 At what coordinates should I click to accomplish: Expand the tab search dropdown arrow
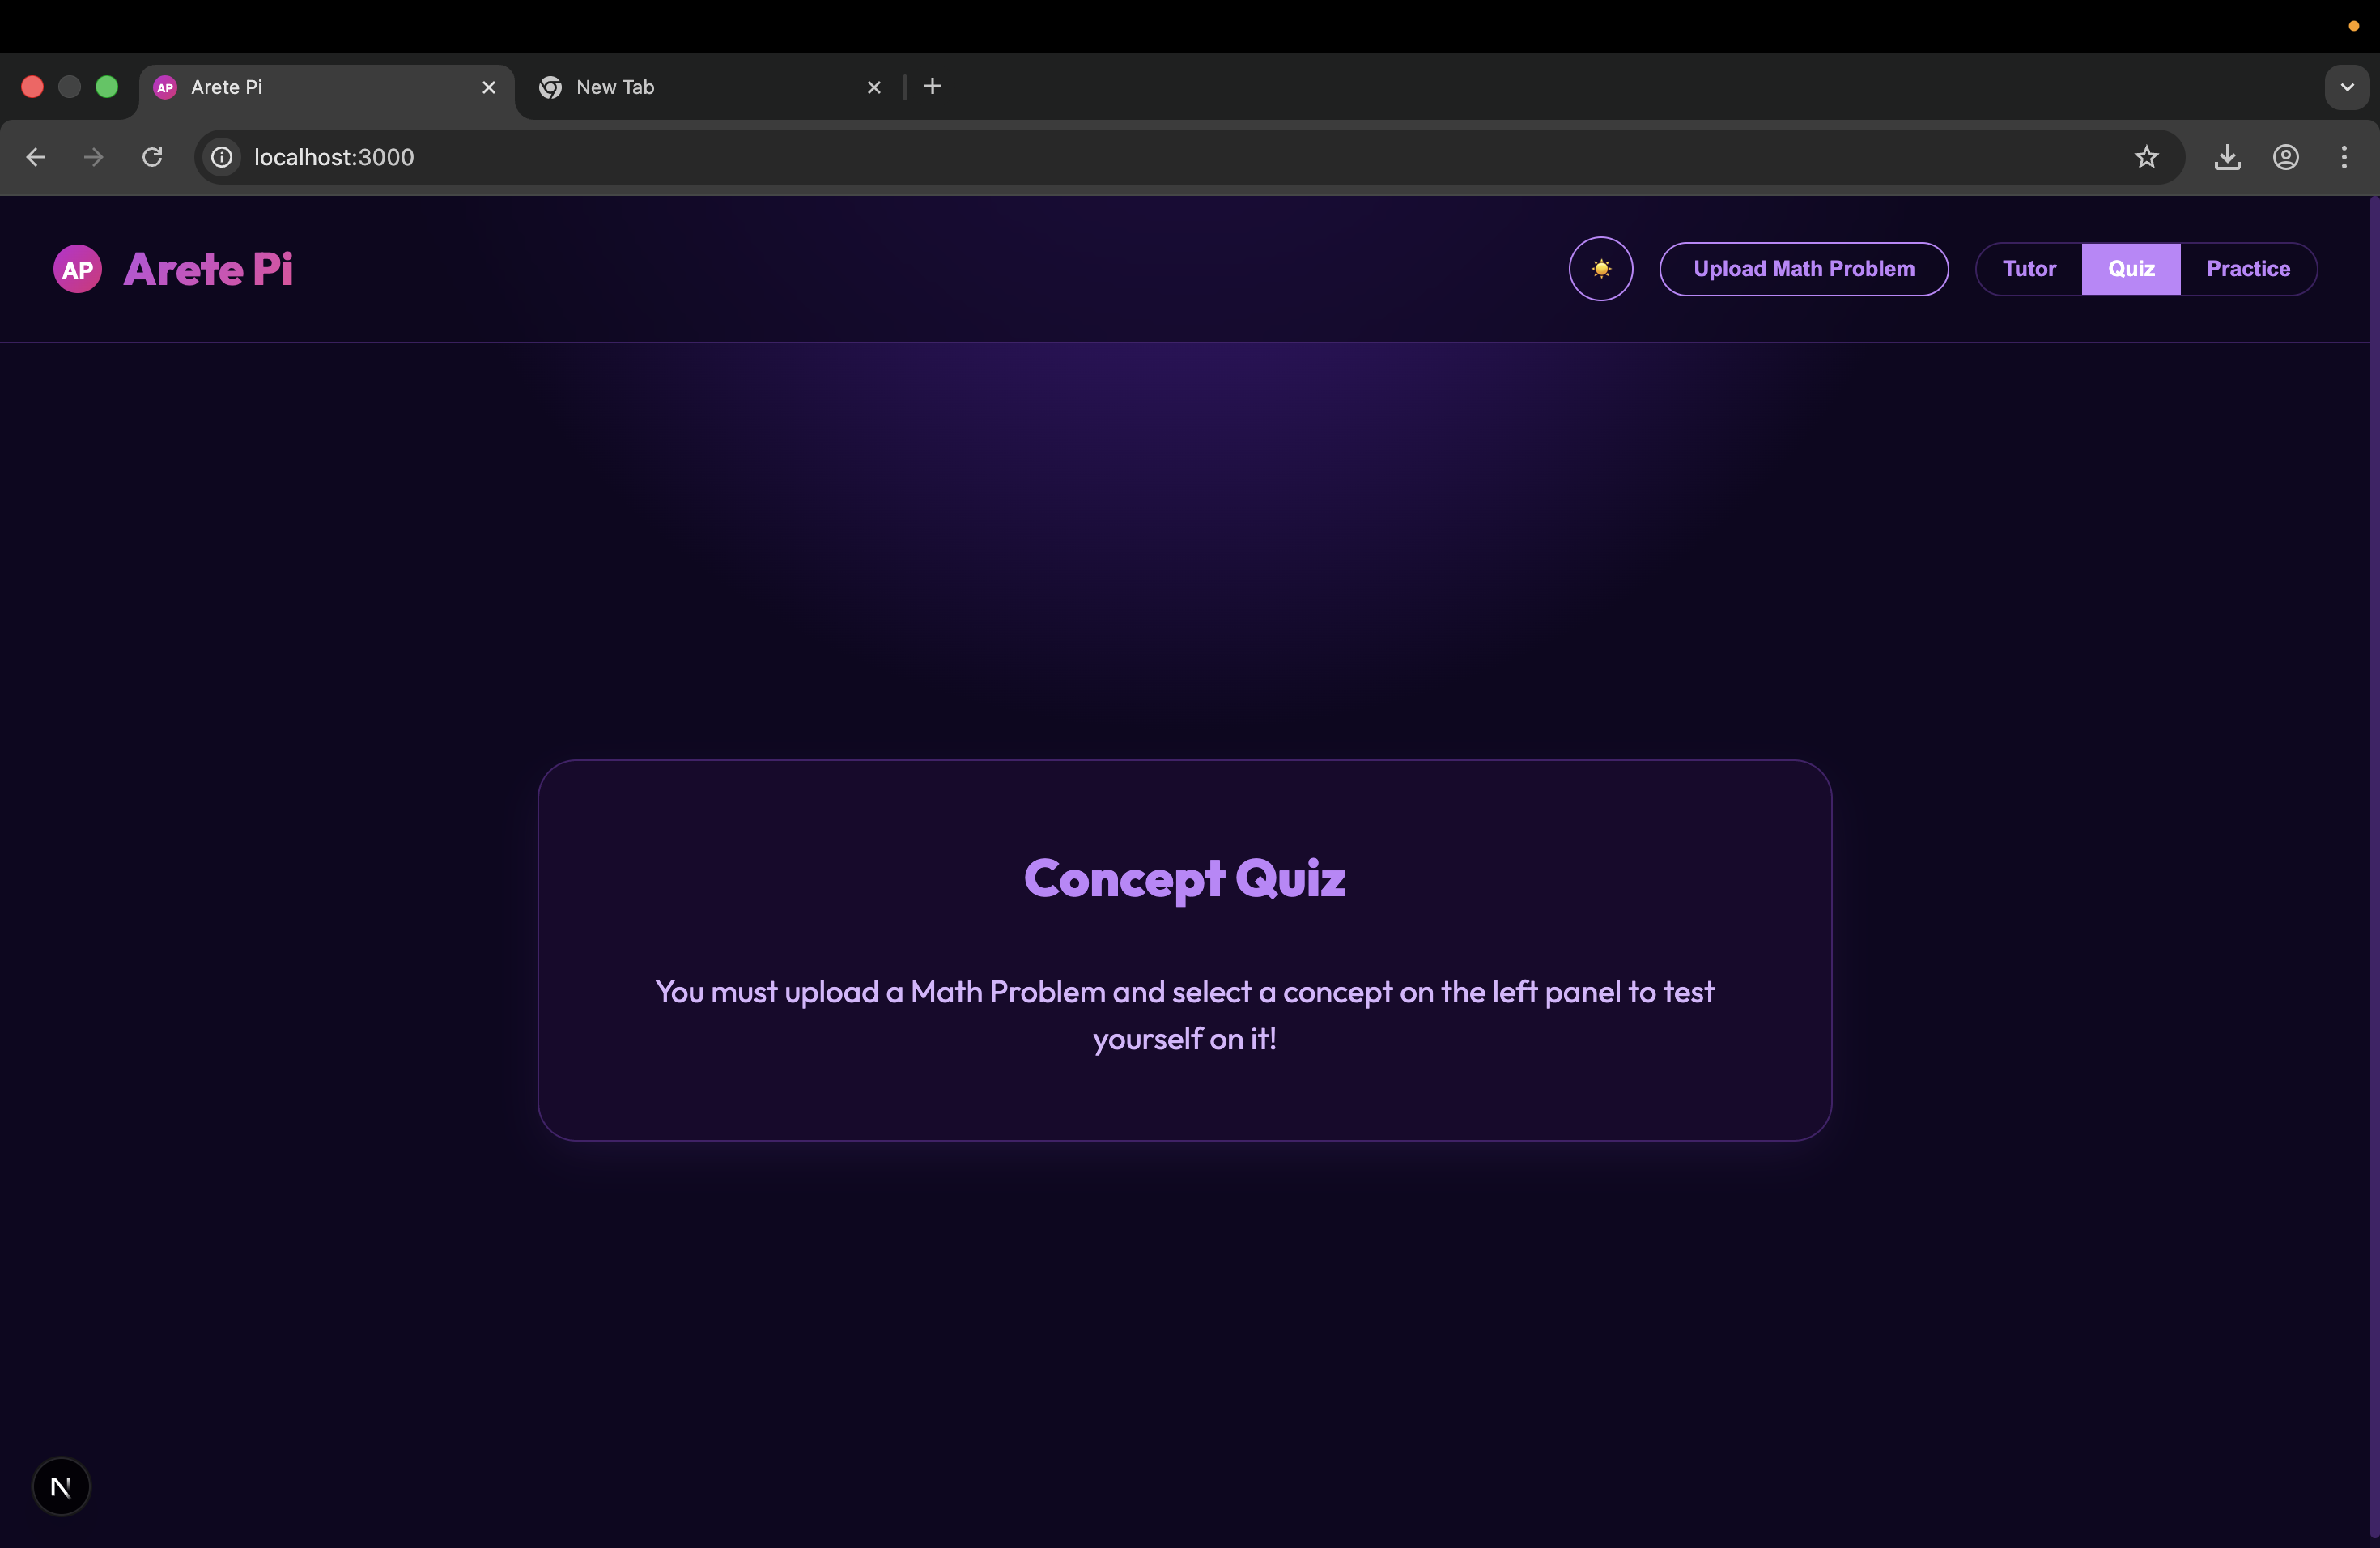(2346, 87)
